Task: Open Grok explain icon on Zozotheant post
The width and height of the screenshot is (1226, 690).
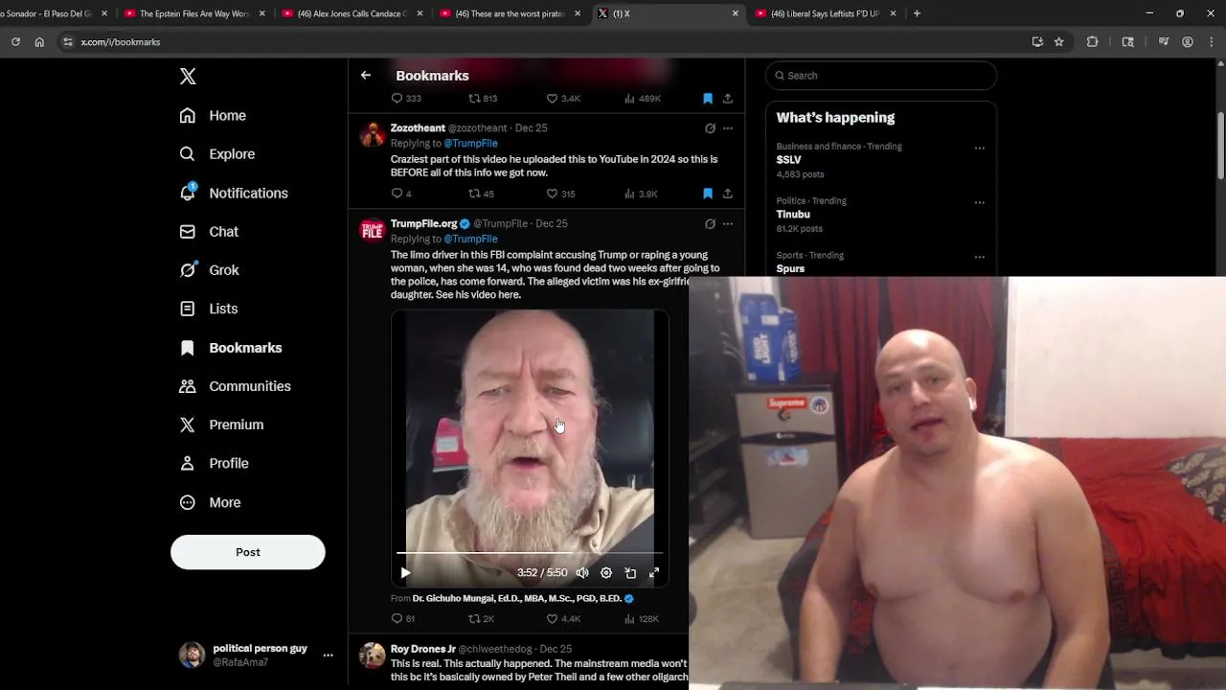Action: (710, 128)
